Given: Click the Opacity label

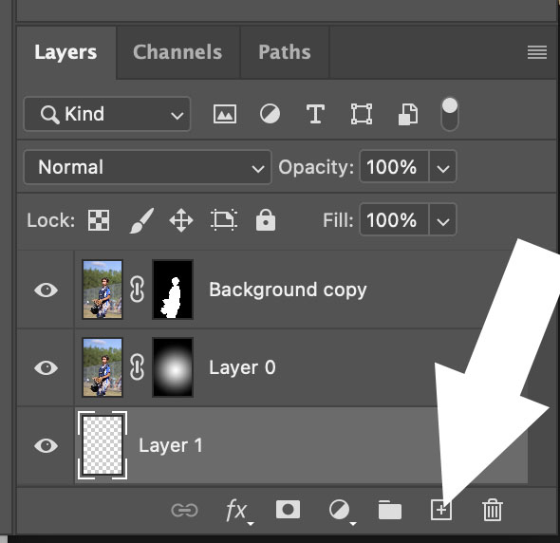Looking at the screenshot, I should (316, 167).
